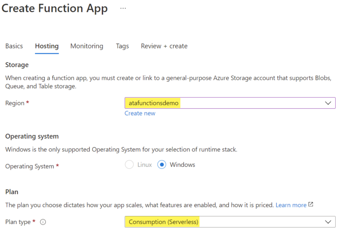This screenshot has height=231, width=341.
Task: Click the Plan section heading
Action: coord(12,192)
